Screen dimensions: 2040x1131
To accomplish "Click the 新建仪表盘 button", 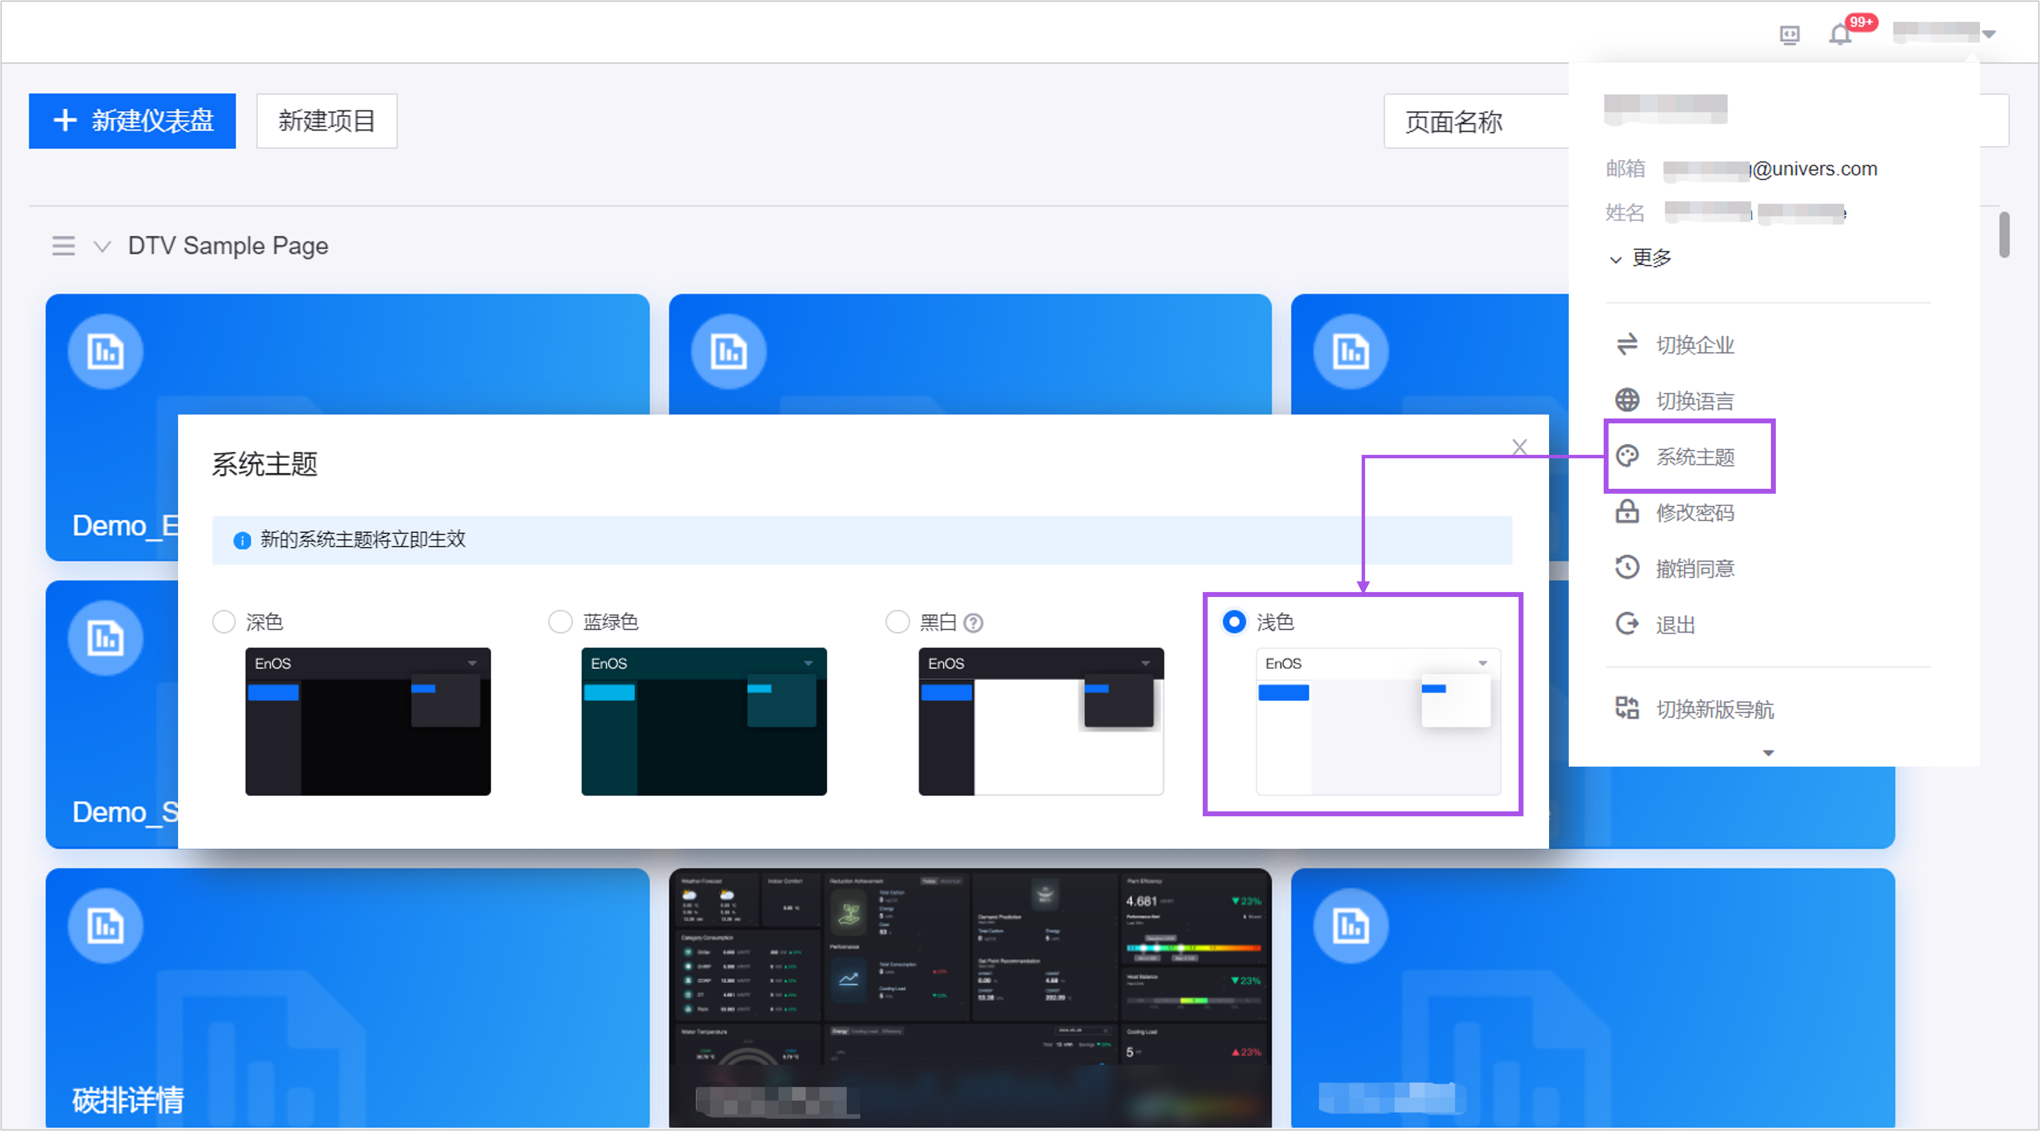I will point(132,121).
